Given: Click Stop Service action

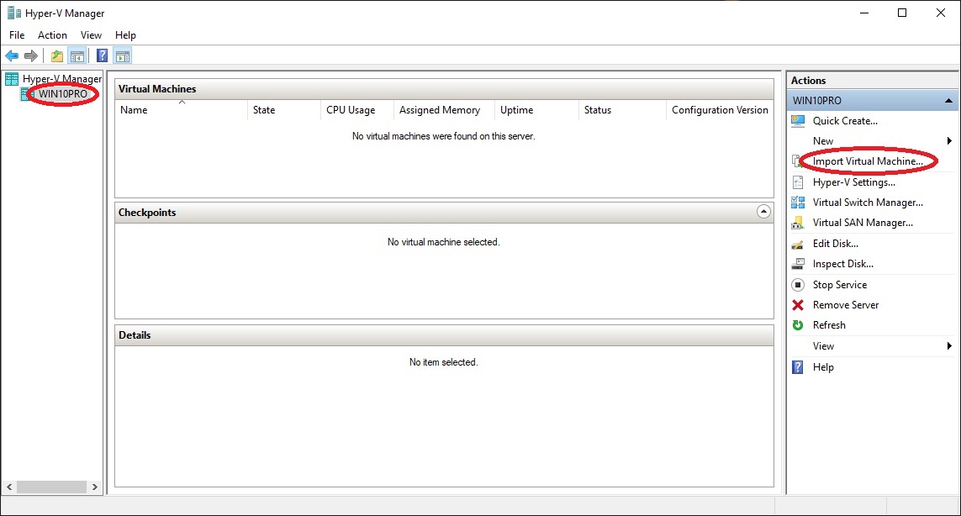Looking at the screenshot, I should click(x=840, y=285).
